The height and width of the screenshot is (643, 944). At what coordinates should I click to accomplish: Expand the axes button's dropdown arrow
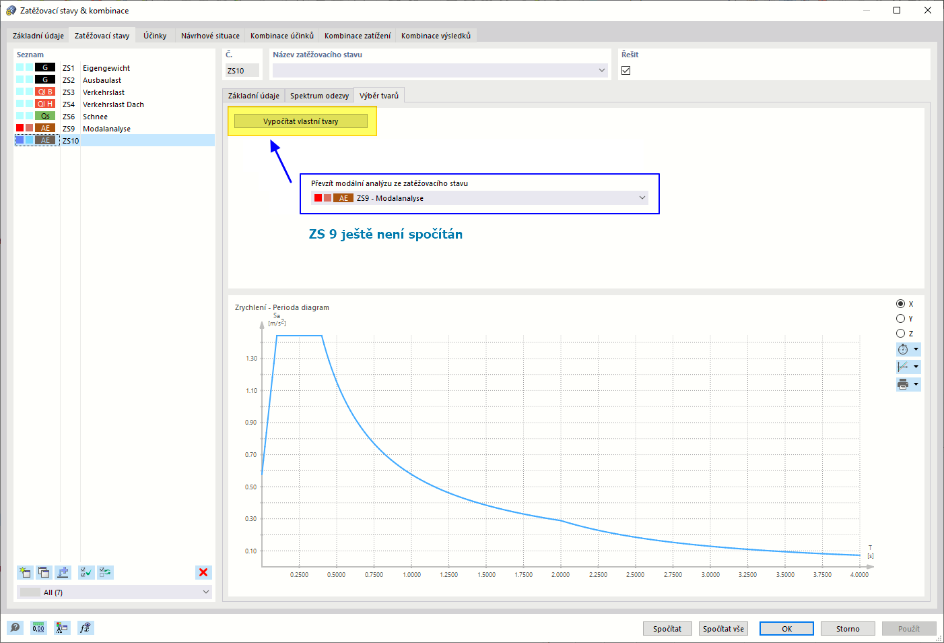pyautogui.click(x=916, y=367)
